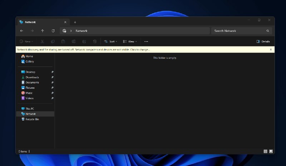Select This PC in the sidebar
286x166 pixels.
[x=28, y=109]
